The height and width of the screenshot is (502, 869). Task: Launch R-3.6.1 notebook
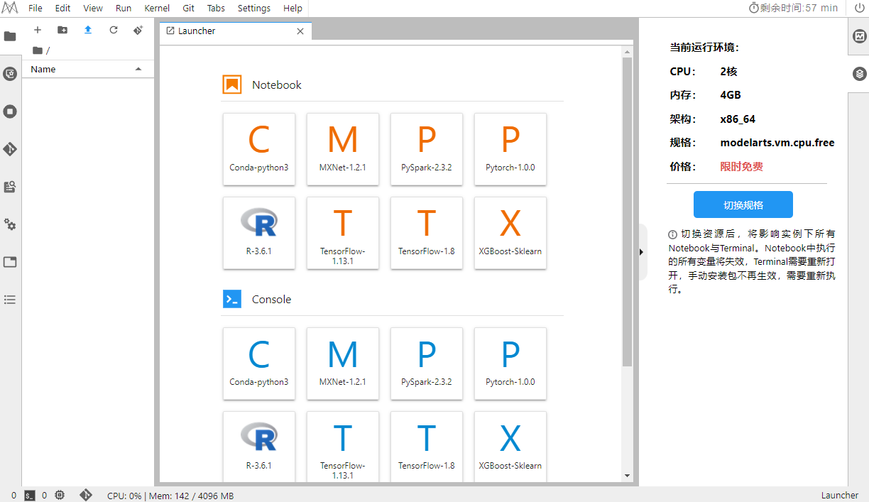(259, 233)
